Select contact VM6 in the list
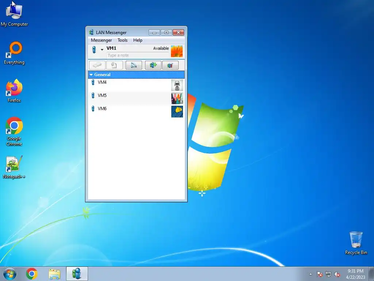The height and width of the screenshot is (281, 374). [137, 111]
